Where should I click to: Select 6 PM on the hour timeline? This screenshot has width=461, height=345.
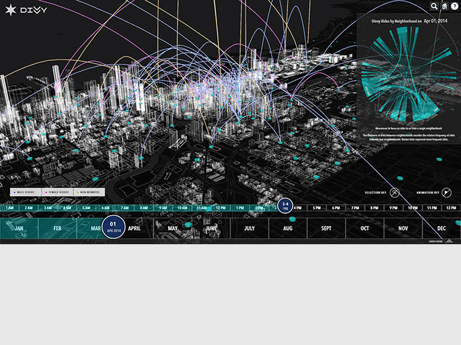[x=336, y=208]
